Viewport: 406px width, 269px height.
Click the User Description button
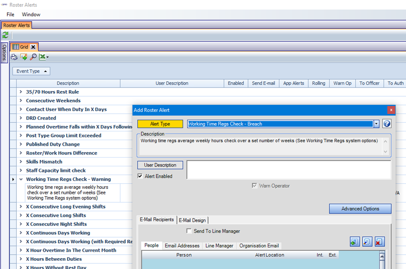point(160,165)
